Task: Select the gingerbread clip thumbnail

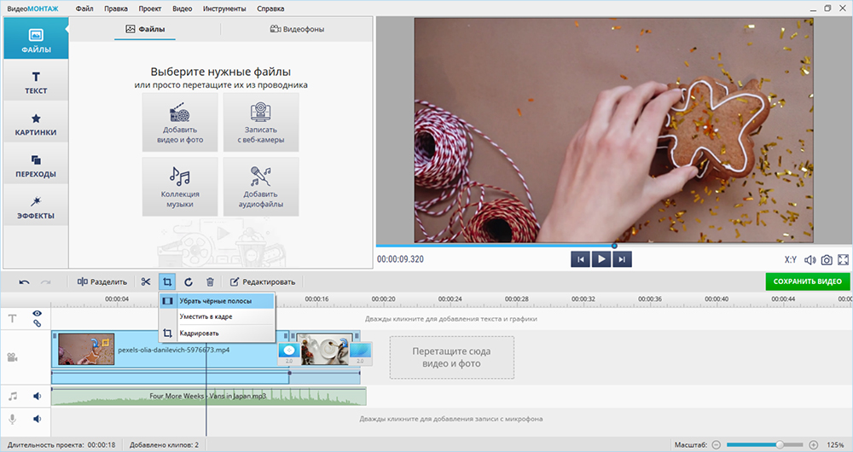Action: pos(86,349)
